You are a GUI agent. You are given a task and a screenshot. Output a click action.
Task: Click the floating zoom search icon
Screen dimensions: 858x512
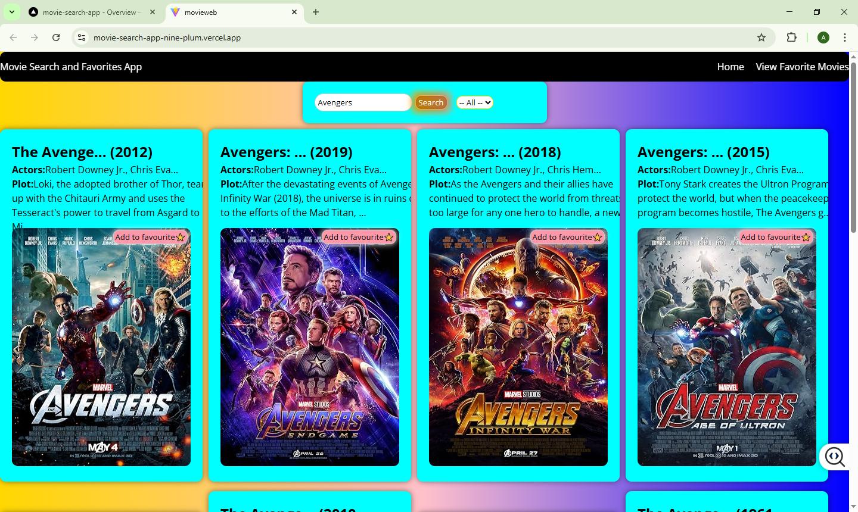coord(835,457)
